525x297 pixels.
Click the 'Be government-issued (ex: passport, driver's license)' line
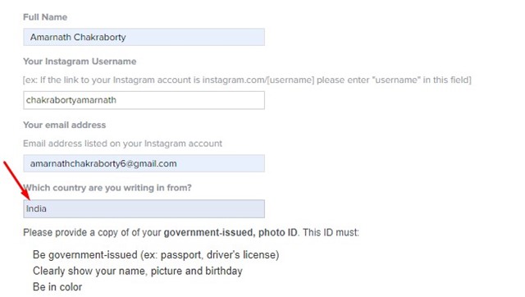click(x=156, y=255)
